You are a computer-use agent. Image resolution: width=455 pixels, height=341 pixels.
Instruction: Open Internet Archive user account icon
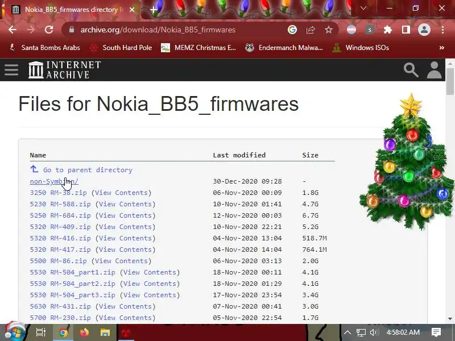tap(434, 70)
